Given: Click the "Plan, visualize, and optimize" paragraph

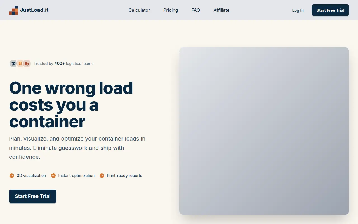Looking at the screenshot, I should point(77,148).
